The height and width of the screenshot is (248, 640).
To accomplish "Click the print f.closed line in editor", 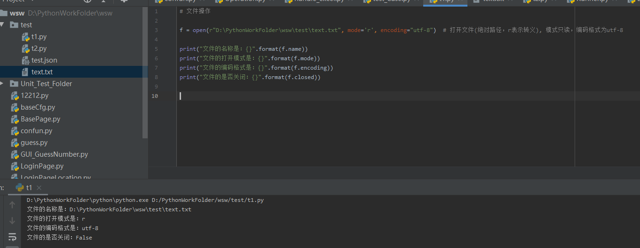I will click(250, 77).
